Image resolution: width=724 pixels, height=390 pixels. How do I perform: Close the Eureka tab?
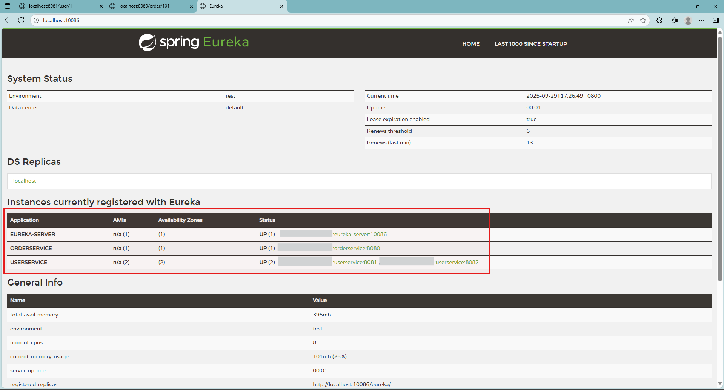tap(281, 6)
